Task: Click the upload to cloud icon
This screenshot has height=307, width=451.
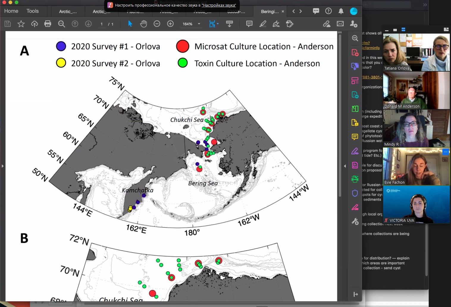Action: [35, 24]
